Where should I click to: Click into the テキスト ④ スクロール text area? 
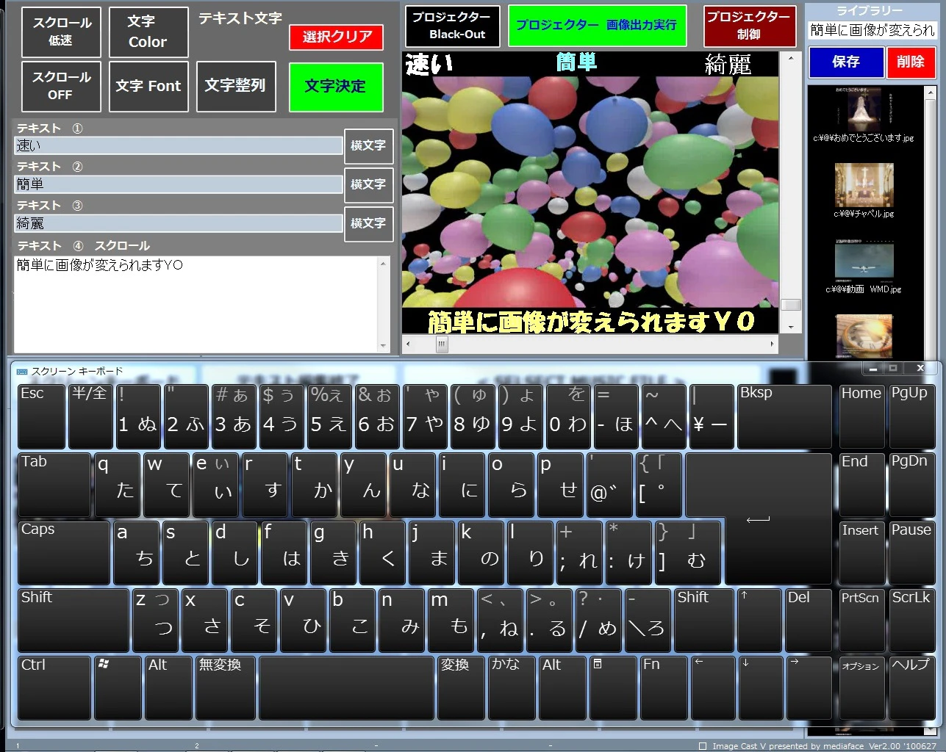coord(196,303)
